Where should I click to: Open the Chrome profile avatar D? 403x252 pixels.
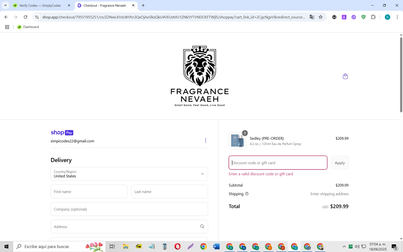click(x=387, y=17)
